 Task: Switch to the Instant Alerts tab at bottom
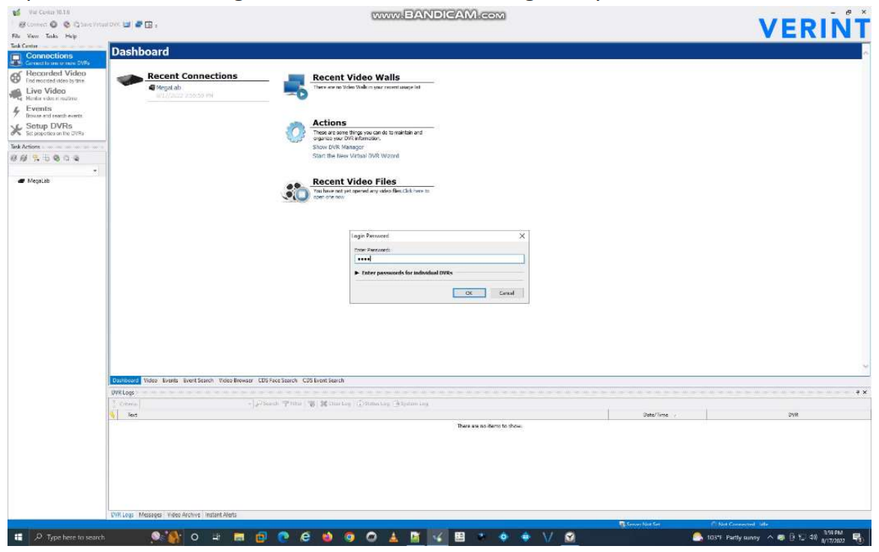(220, 515)
